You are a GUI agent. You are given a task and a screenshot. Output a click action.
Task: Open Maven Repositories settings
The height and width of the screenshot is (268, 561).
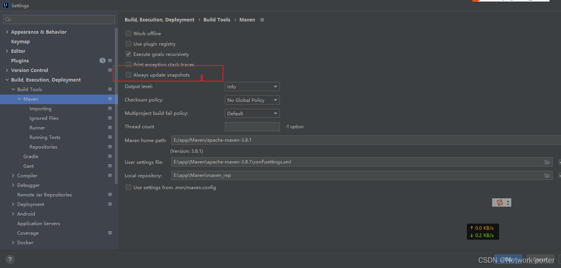pos(43,147)
